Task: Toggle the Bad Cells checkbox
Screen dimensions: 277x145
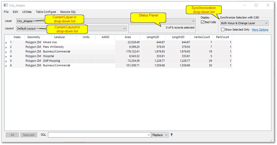Action: click(203, 22)
